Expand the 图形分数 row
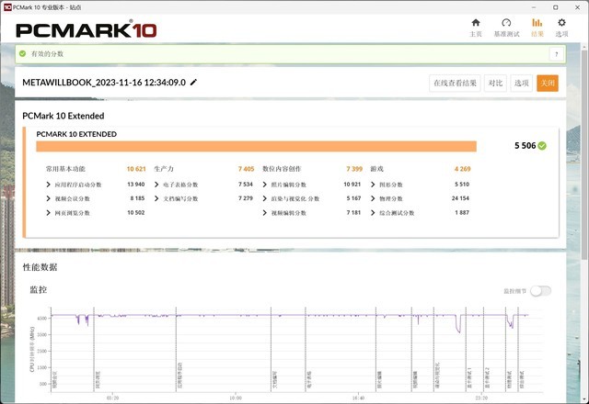 pos(373,185)
